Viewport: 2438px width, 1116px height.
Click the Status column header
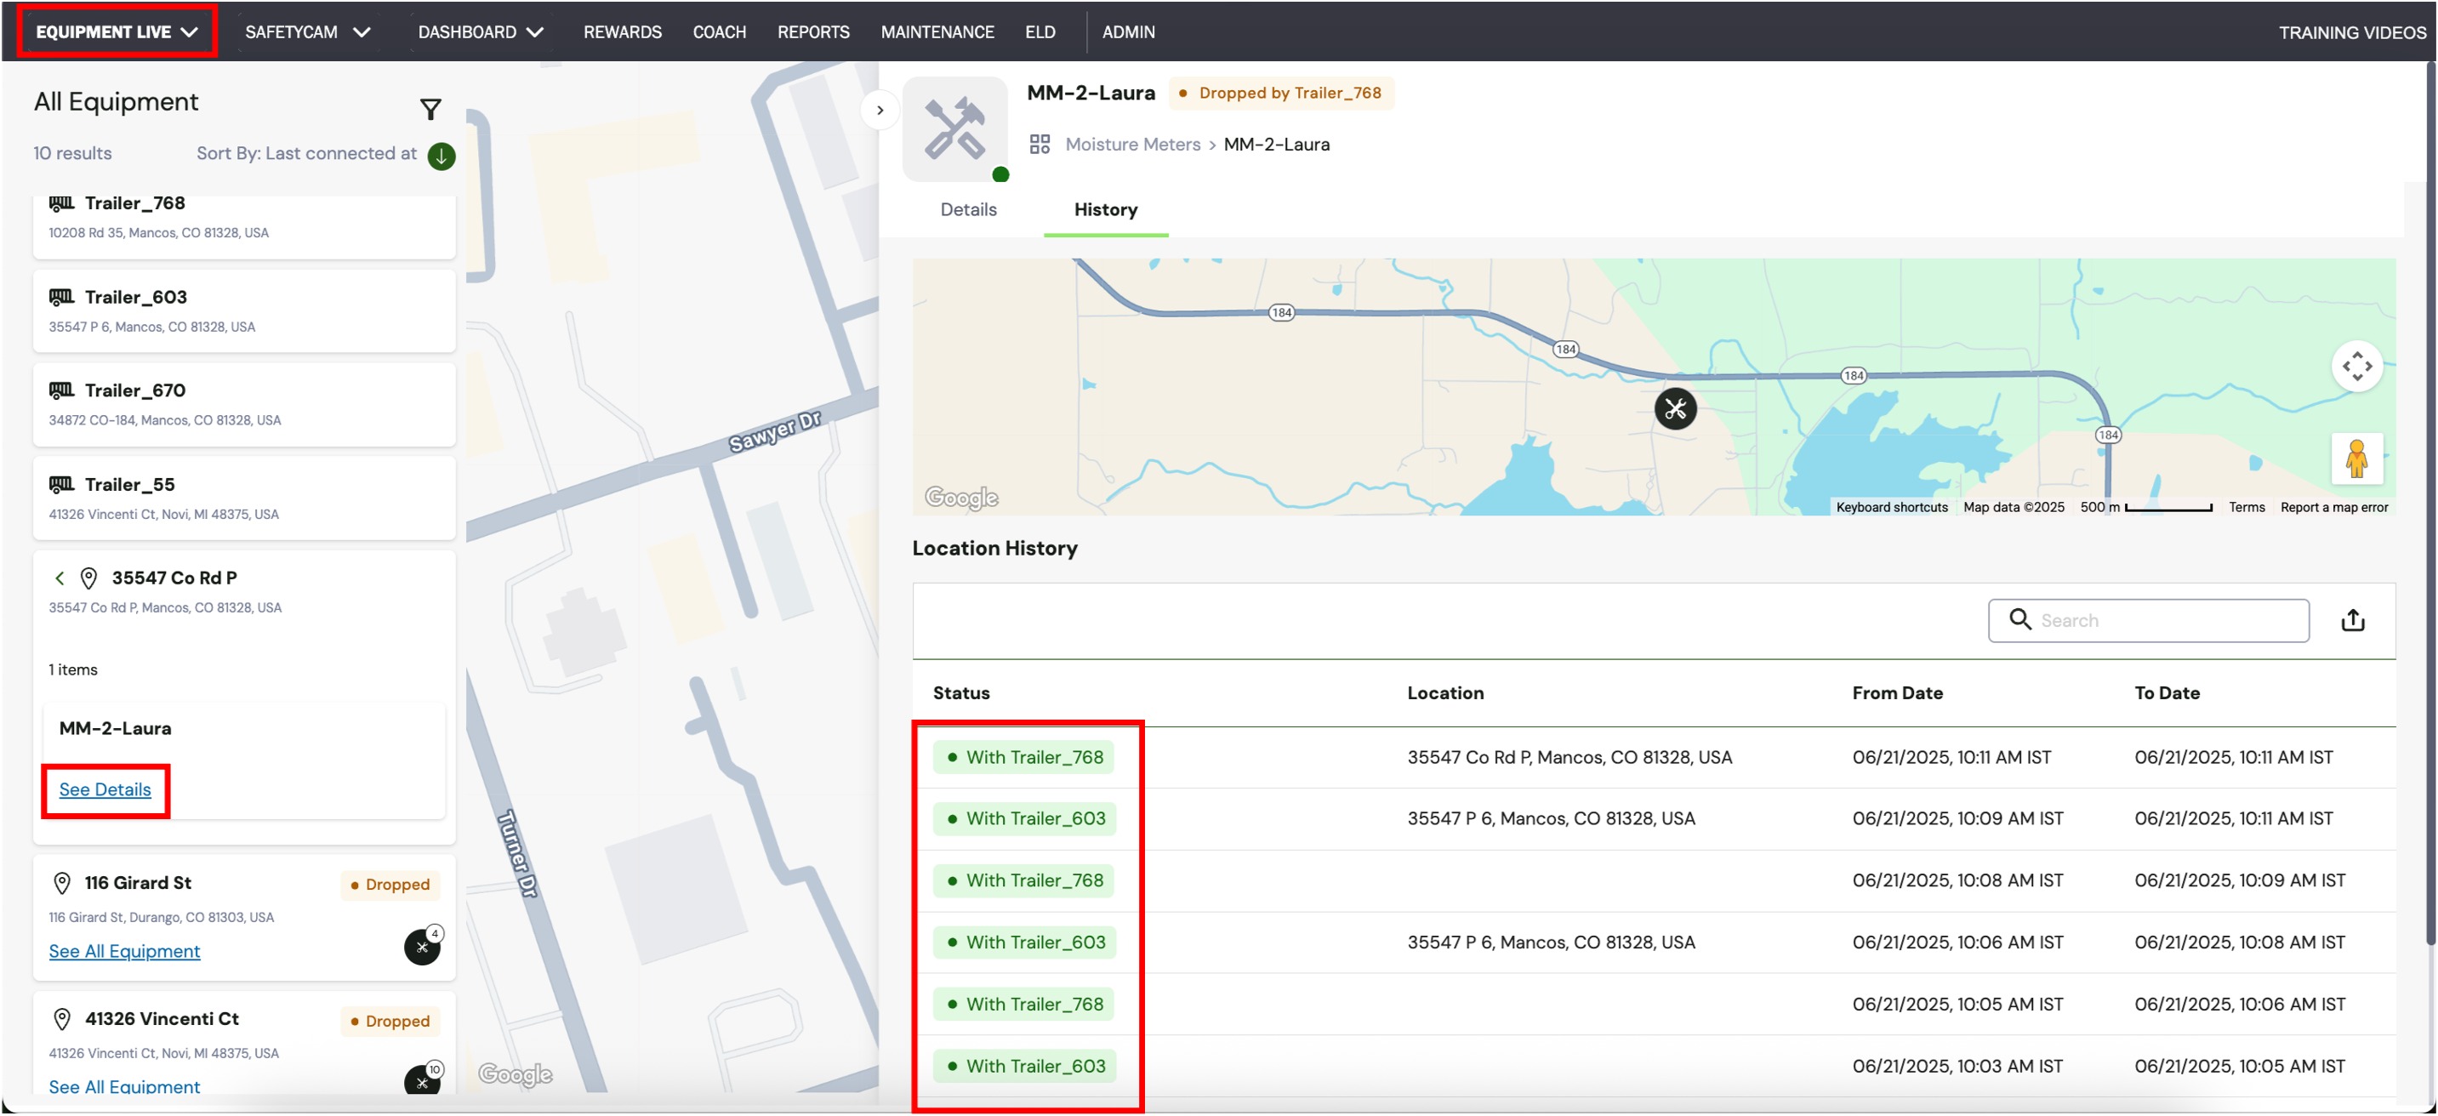click(x=960, y=692)
